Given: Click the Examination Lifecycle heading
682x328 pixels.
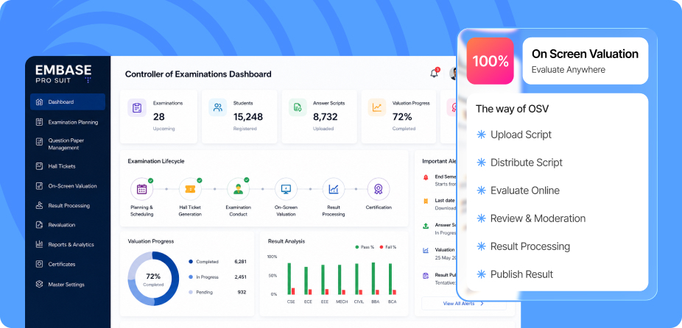Looking at the screenshot, I should click(156, 161).
